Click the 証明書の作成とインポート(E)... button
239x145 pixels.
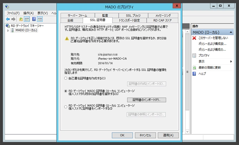[x=147, y=84]
